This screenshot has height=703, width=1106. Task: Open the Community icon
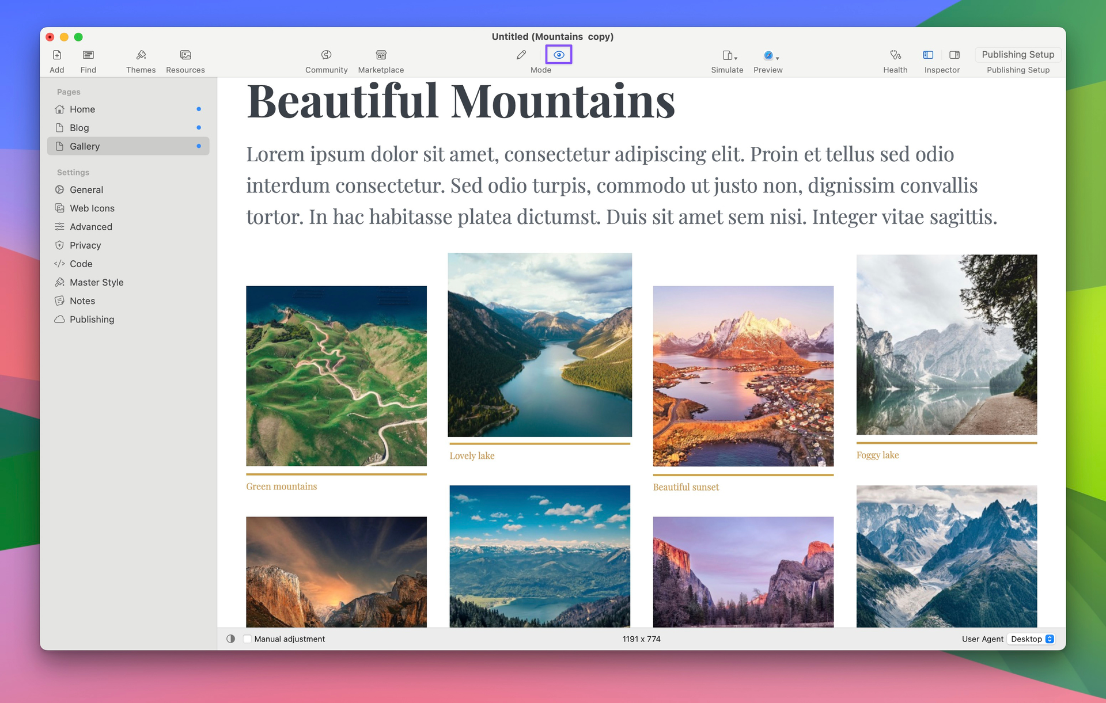[x=326, y=55]
